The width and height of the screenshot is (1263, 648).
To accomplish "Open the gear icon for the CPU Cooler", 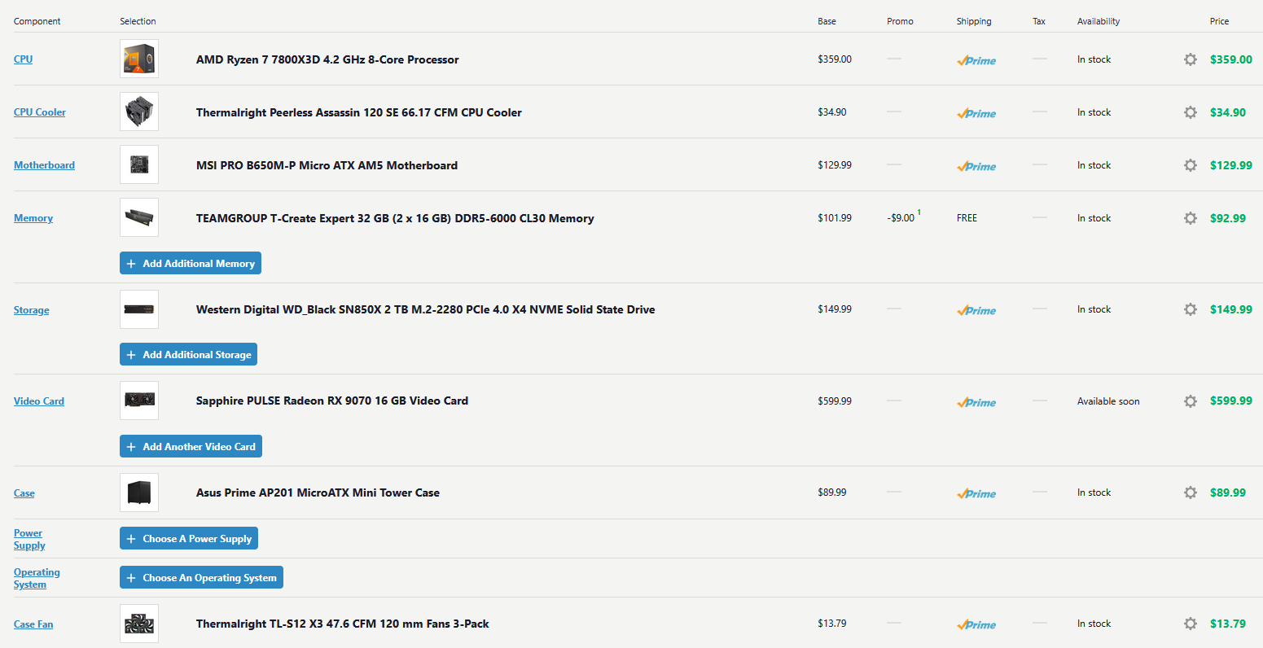I will pos(1191,112).
